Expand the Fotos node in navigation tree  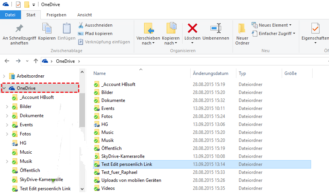point(7,134)
